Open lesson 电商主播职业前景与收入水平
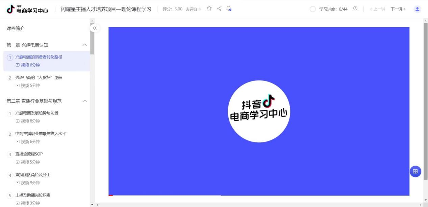This screenshot has width=428, height=207. click(41, 134)
